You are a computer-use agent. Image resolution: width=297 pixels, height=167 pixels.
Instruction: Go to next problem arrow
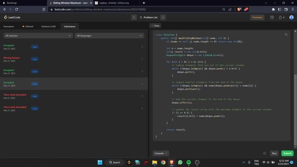coord(163,18)
